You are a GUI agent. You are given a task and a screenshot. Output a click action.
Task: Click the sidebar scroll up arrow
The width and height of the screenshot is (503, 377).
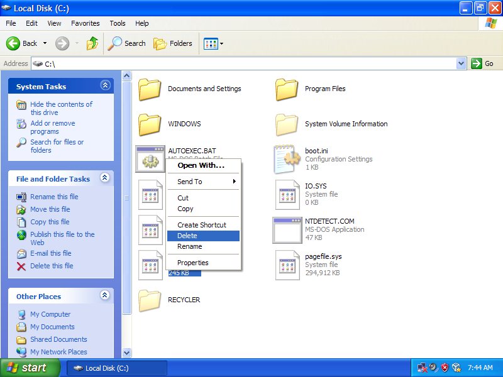(127, 75)
